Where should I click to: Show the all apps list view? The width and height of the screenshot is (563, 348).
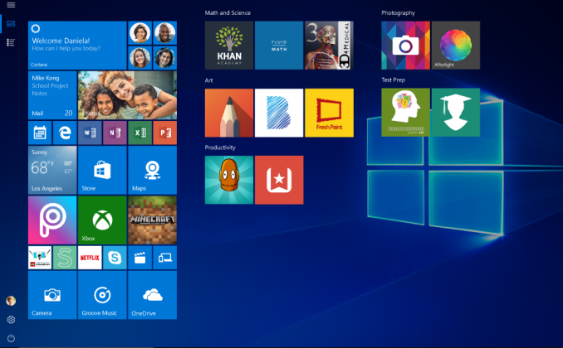[x=11, y=42]
